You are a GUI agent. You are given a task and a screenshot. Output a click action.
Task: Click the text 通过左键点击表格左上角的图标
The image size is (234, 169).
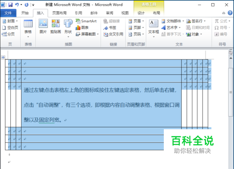click(61, 90)
